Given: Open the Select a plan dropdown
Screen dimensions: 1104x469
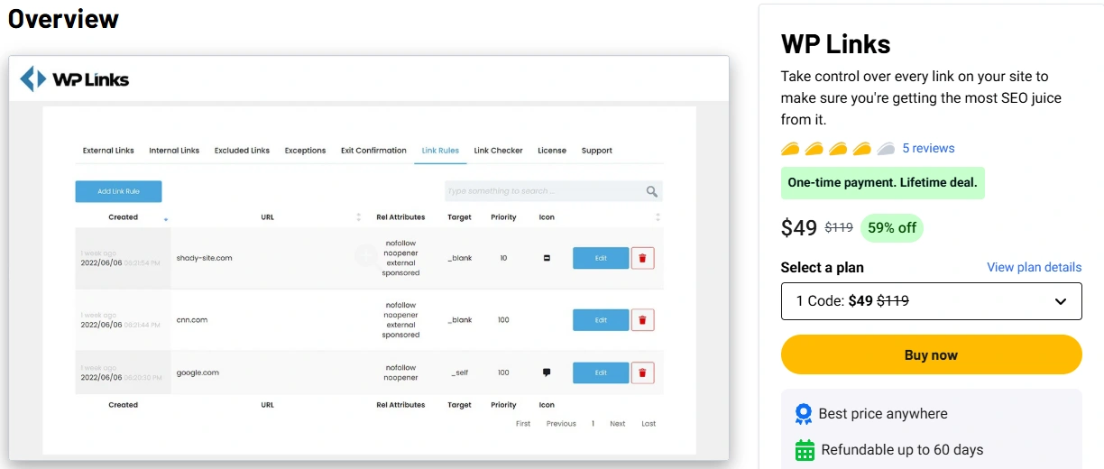Looking at the screenshot, I should [931, 301].
